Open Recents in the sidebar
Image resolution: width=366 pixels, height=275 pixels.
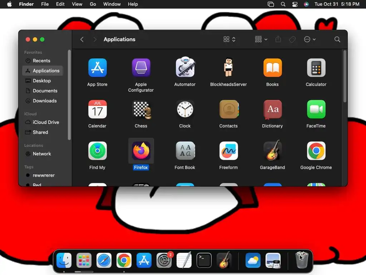(x=43, y=61)
